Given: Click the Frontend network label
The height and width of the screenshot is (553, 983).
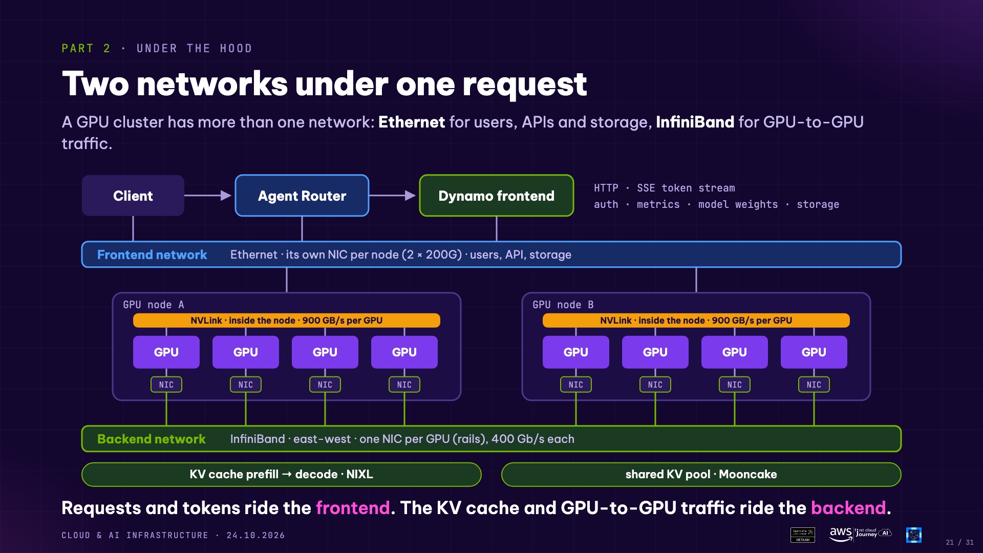Looking at the screenshot, I should click(152, 254).
